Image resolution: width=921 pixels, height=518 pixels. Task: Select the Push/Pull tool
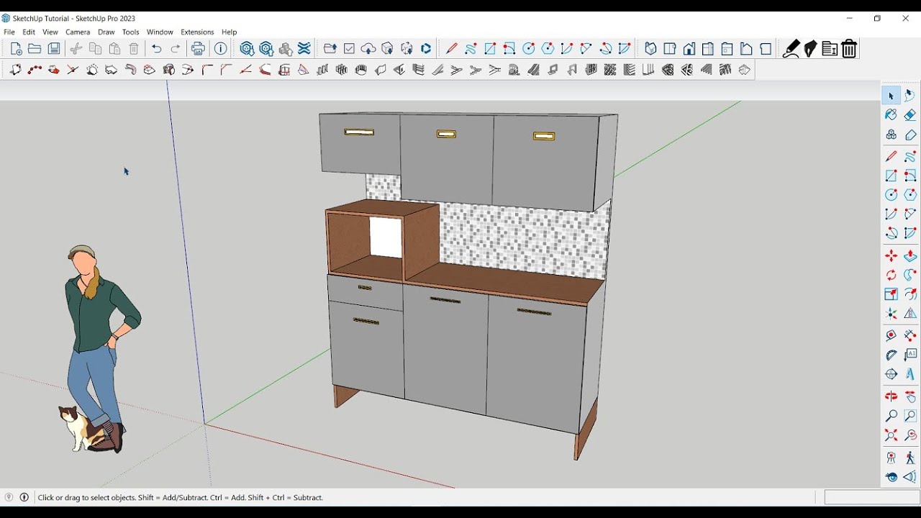[x=910, y=256]
